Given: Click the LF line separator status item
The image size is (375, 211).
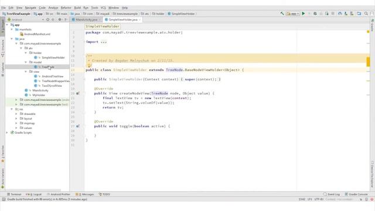Looking at the screenshot, I should point(310,199).
